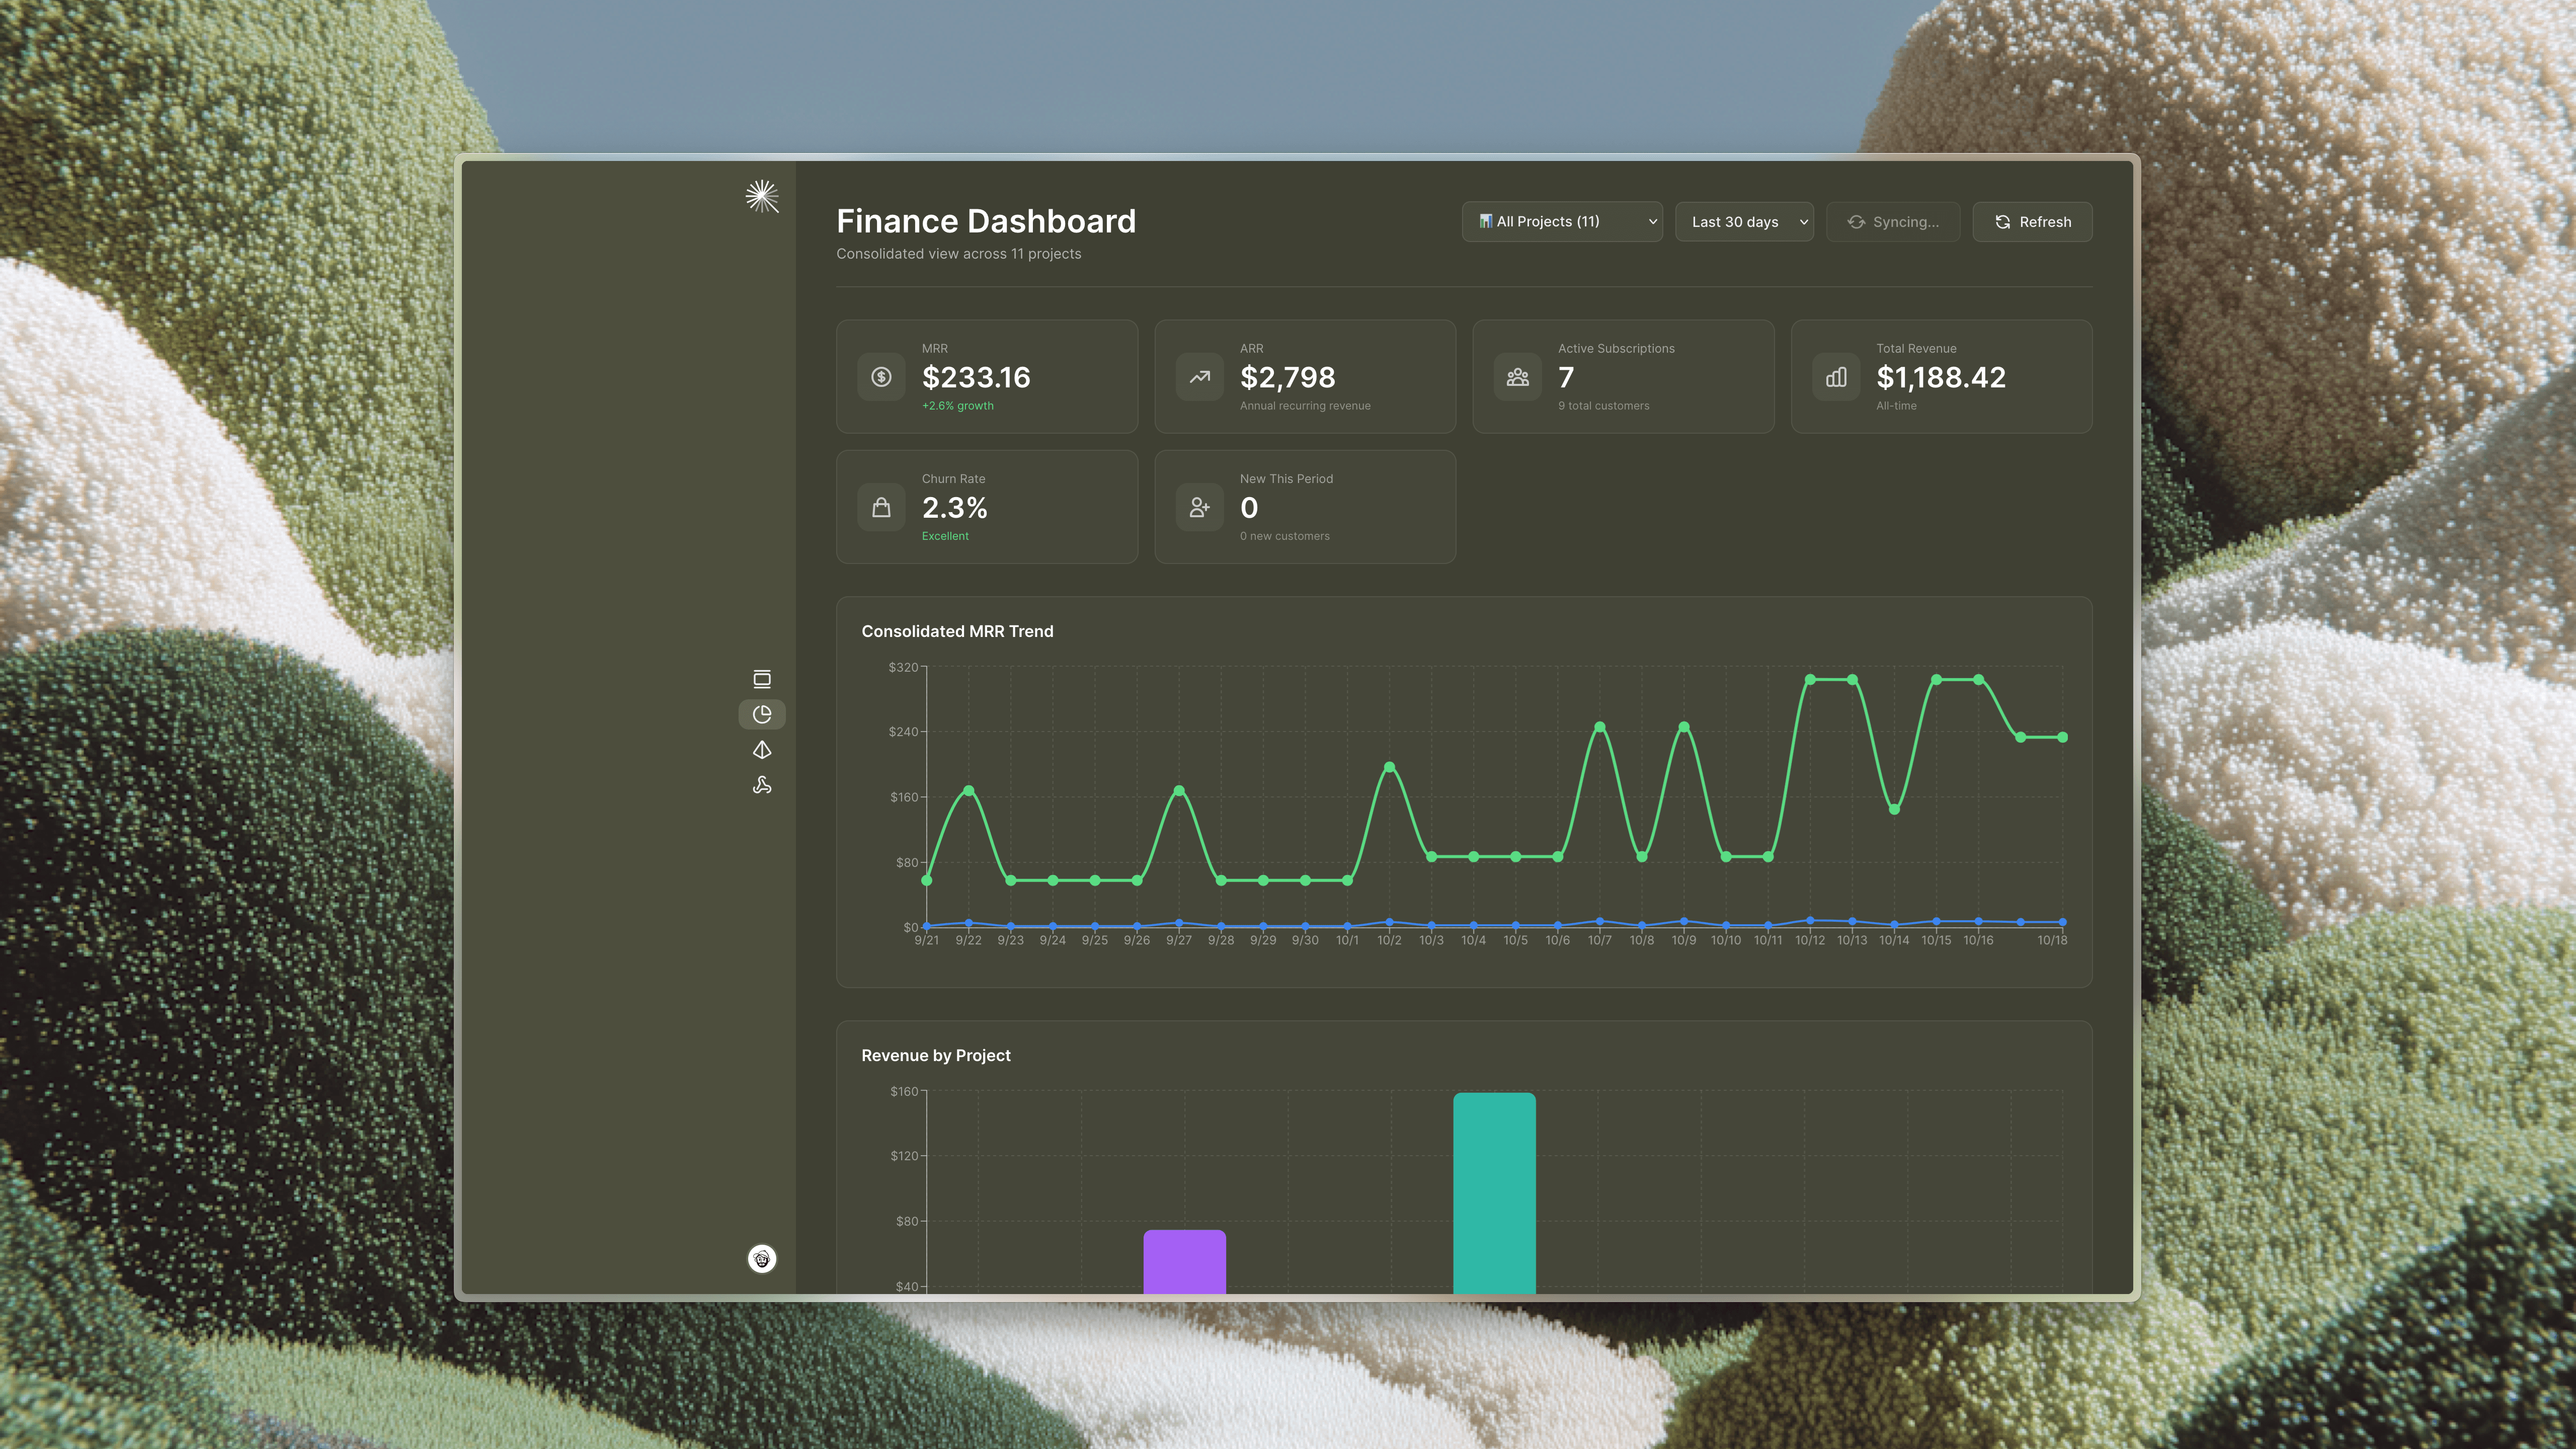Screen dimensions: 2576x1449
Task: Click the teal bar in Revenue by Project
Action: [x=1494, y=1193]
